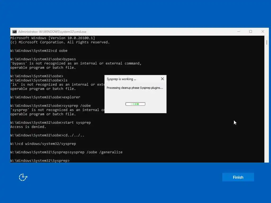This screenshot has height=203, width=271.
Task: Close the Administrator cmd.exe window
Action: click(x=263, y=32)
